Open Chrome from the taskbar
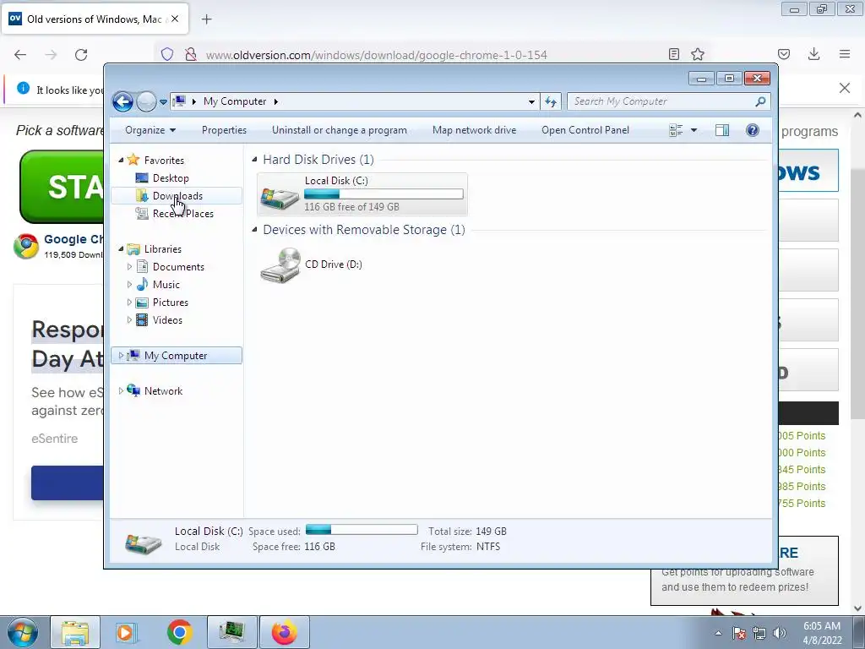This screenshot has width=865, height=649. (179, 632)
